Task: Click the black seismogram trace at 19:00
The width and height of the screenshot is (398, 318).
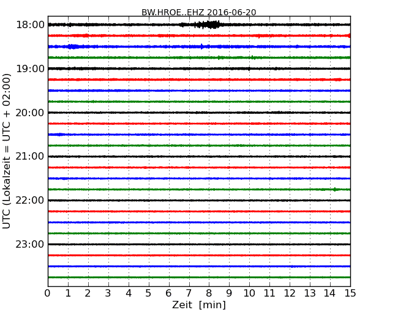Action: coord(199,68)
